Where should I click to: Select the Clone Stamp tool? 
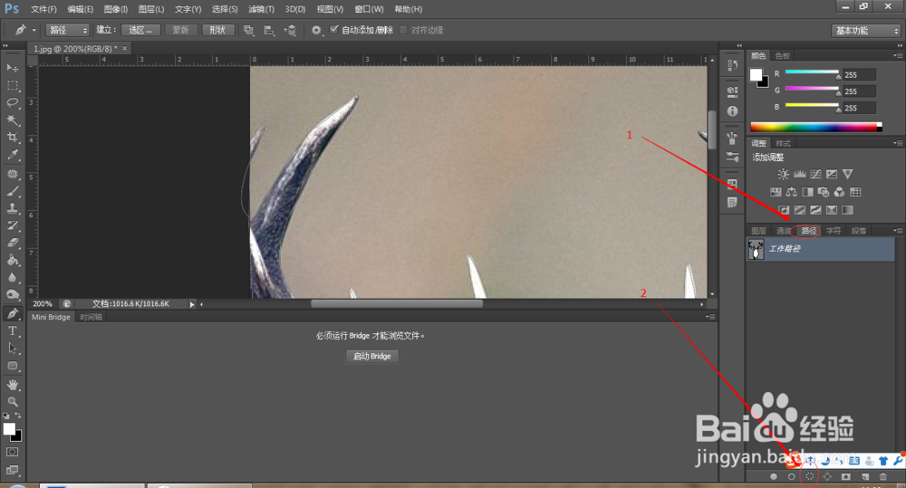pos(12,208)
